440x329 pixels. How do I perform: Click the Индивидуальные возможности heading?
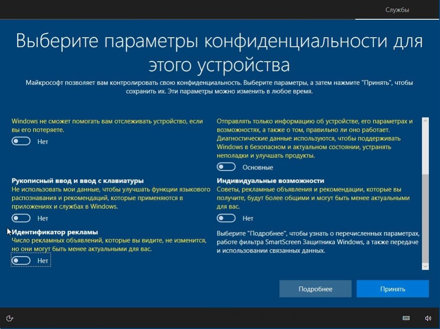(x=270, y=181)
